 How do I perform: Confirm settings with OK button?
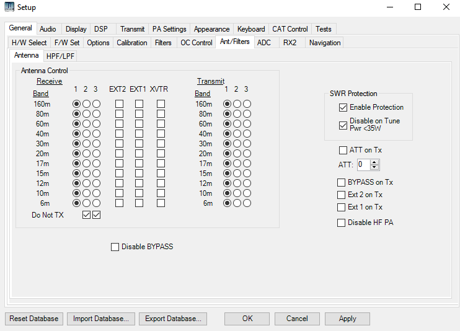pyautogui.click(x=247, y=319)
